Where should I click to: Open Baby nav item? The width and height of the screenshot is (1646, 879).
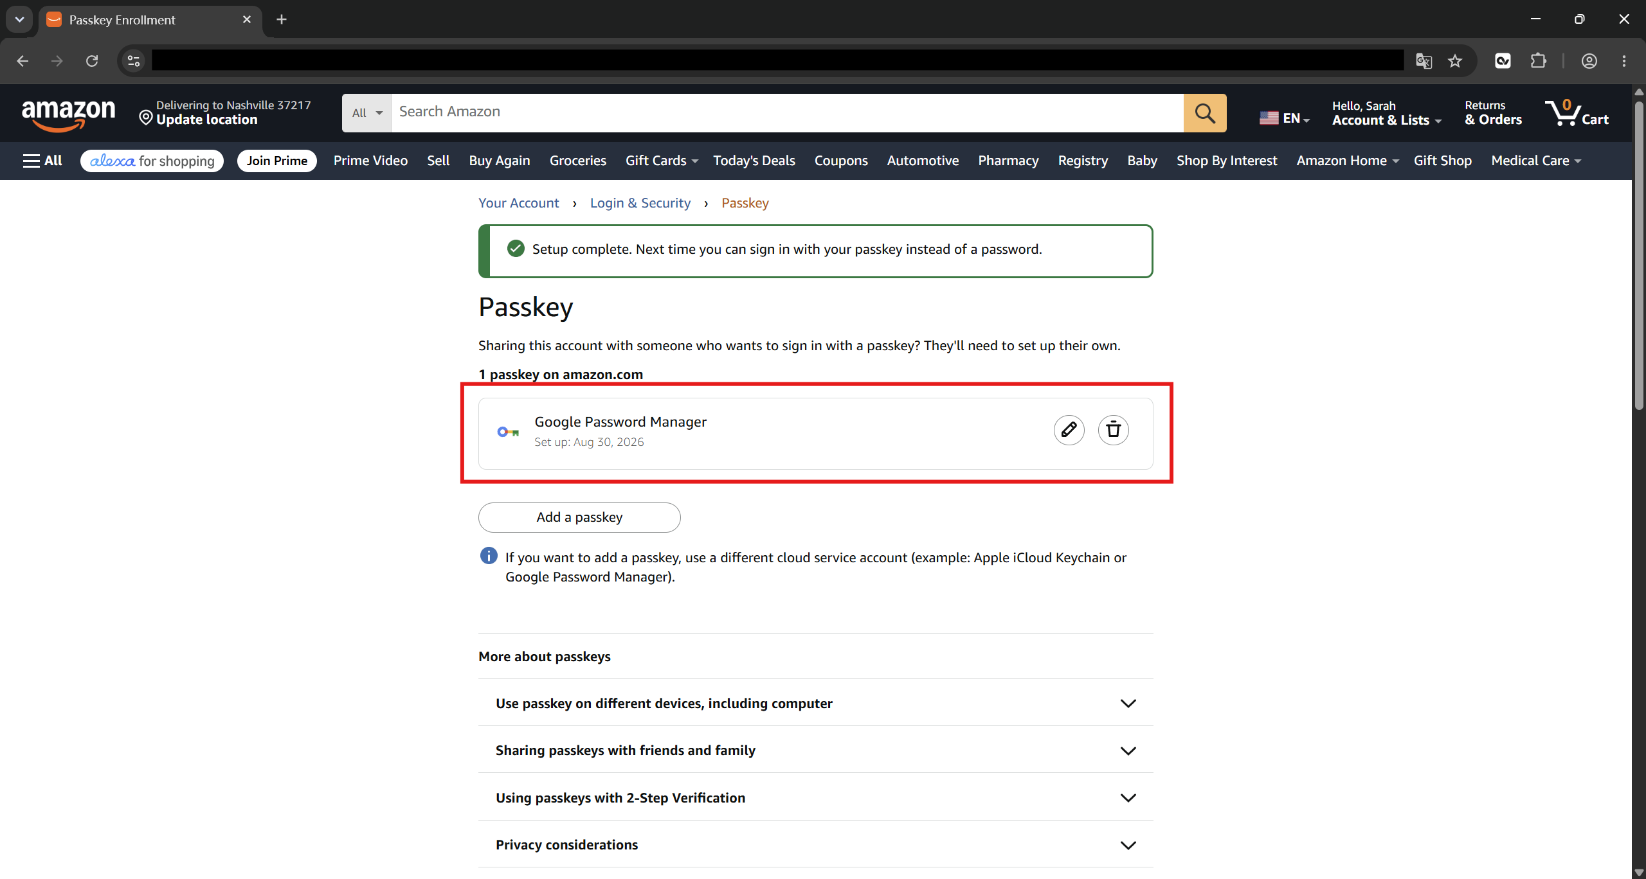point(1142,161)
